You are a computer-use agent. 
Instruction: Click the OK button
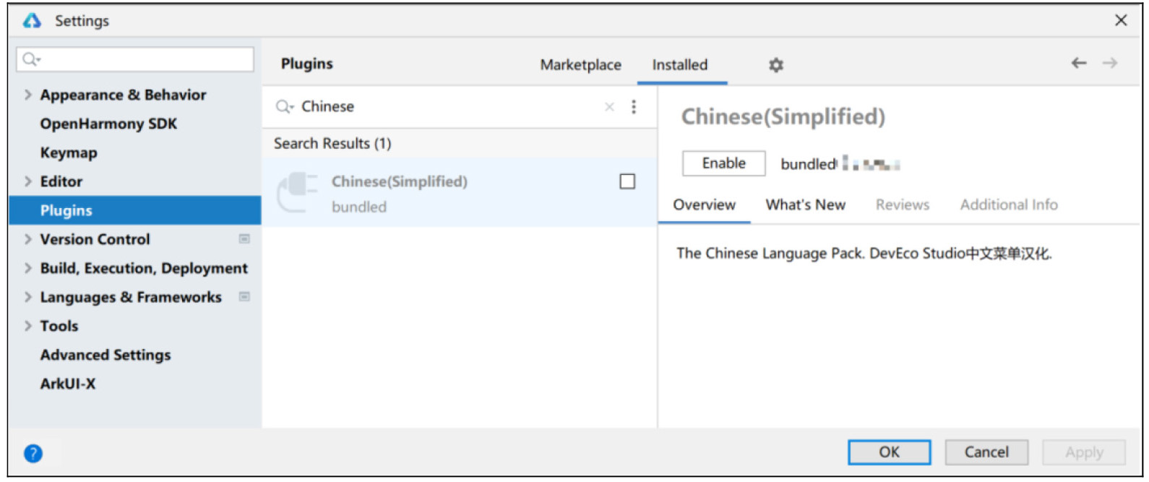click(x=888, y=452)
